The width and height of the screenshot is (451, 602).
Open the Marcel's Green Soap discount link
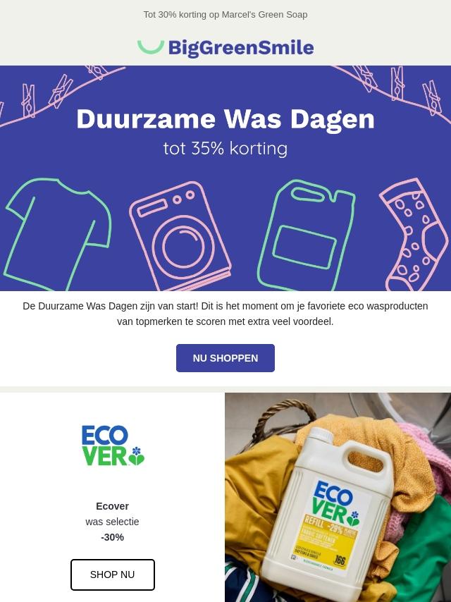225,15
